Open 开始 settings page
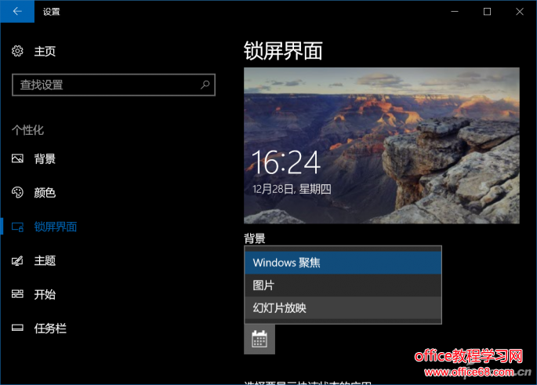 click(x=45, y=294)
